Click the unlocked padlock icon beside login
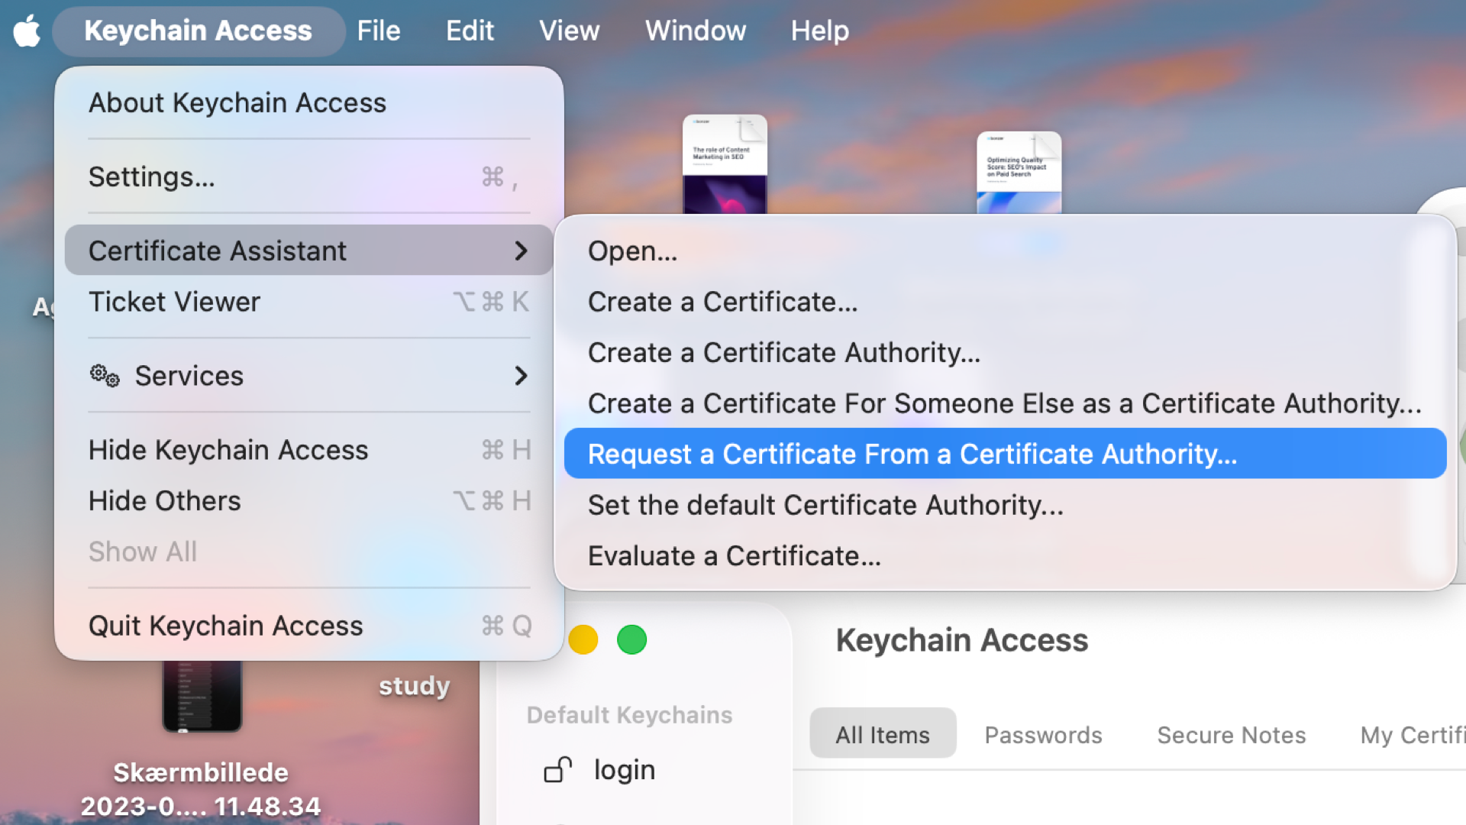 (557, 769)
